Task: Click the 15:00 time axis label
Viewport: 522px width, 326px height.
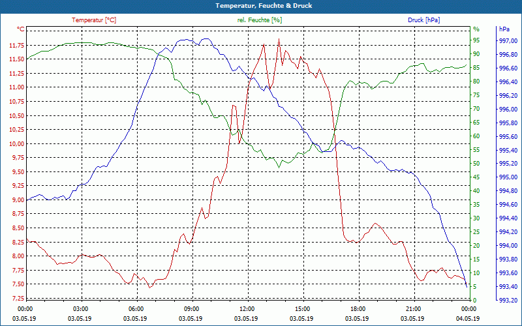Action: click(x=302, y=308)
